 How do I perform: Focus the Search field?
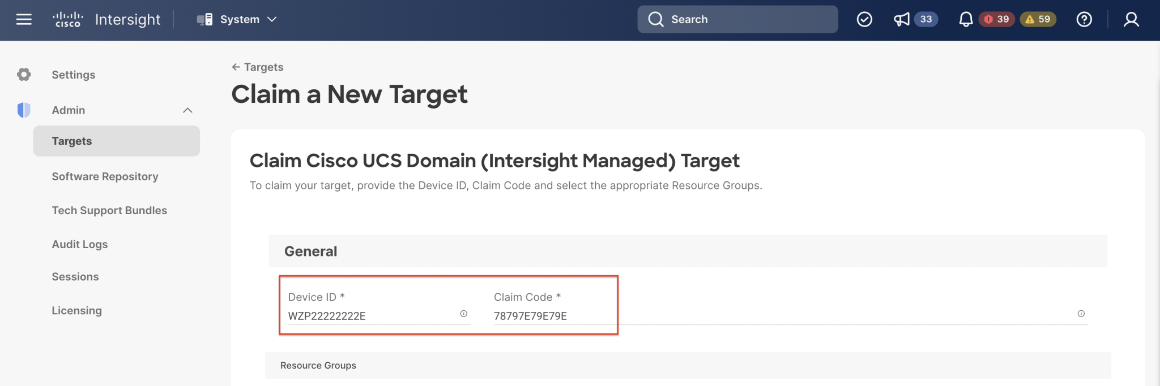coord(737,19)
